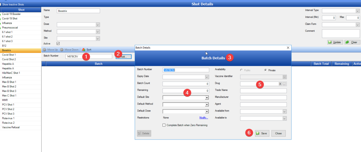Enable Complete Batch when Zero Remaining

(x=164, y=125)
